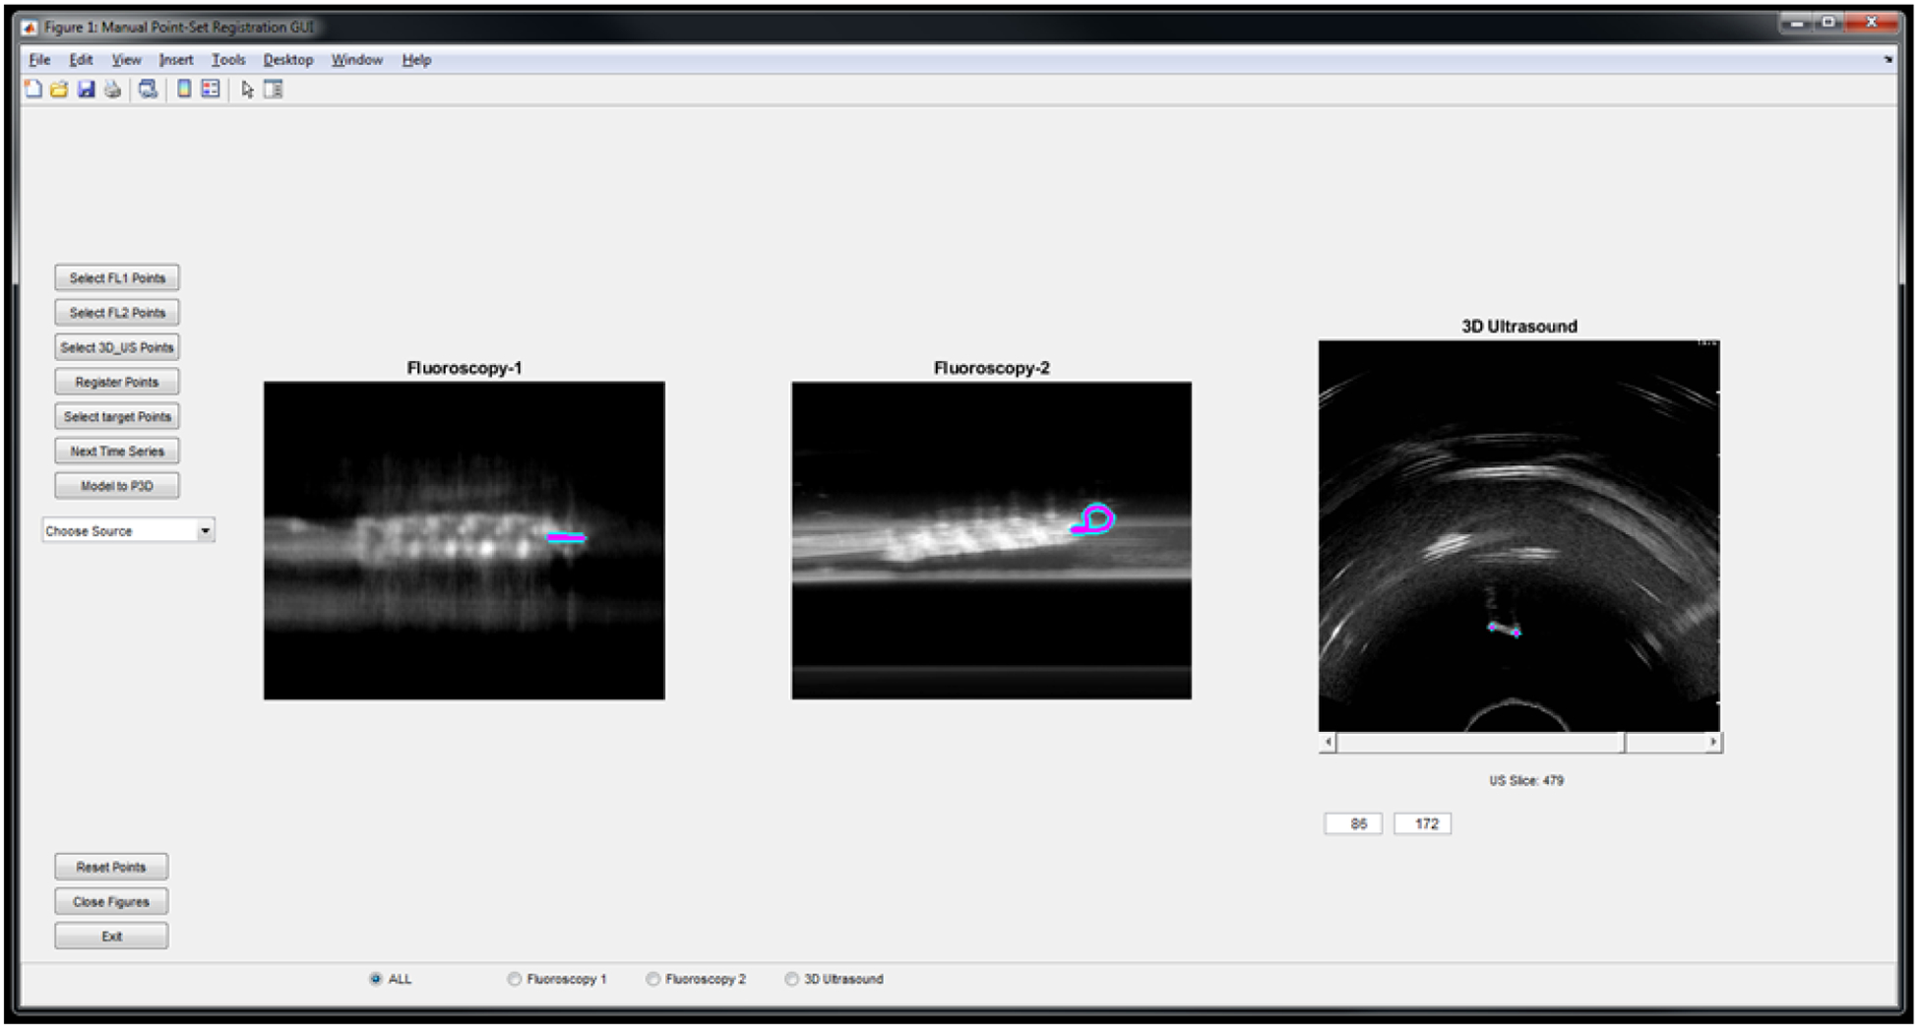Open the View menu

pyautogui.click(x=126, y=60)
